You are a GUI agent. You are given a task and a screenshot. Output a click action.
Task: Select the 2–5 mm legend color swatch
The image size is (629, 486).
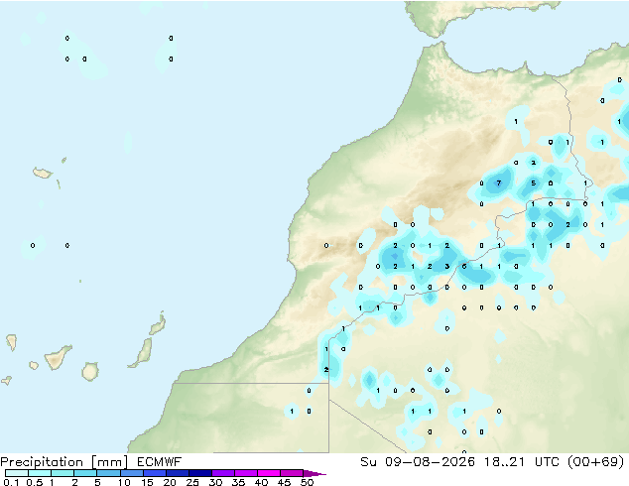(85, 473)
